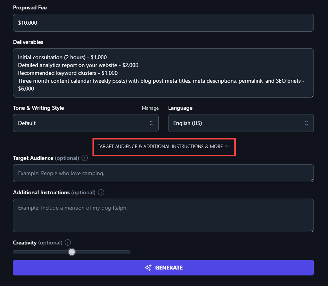Click the chevron inside the Language dropdown
This screenshot has width=328, height=286.
(x=306, y=123)
